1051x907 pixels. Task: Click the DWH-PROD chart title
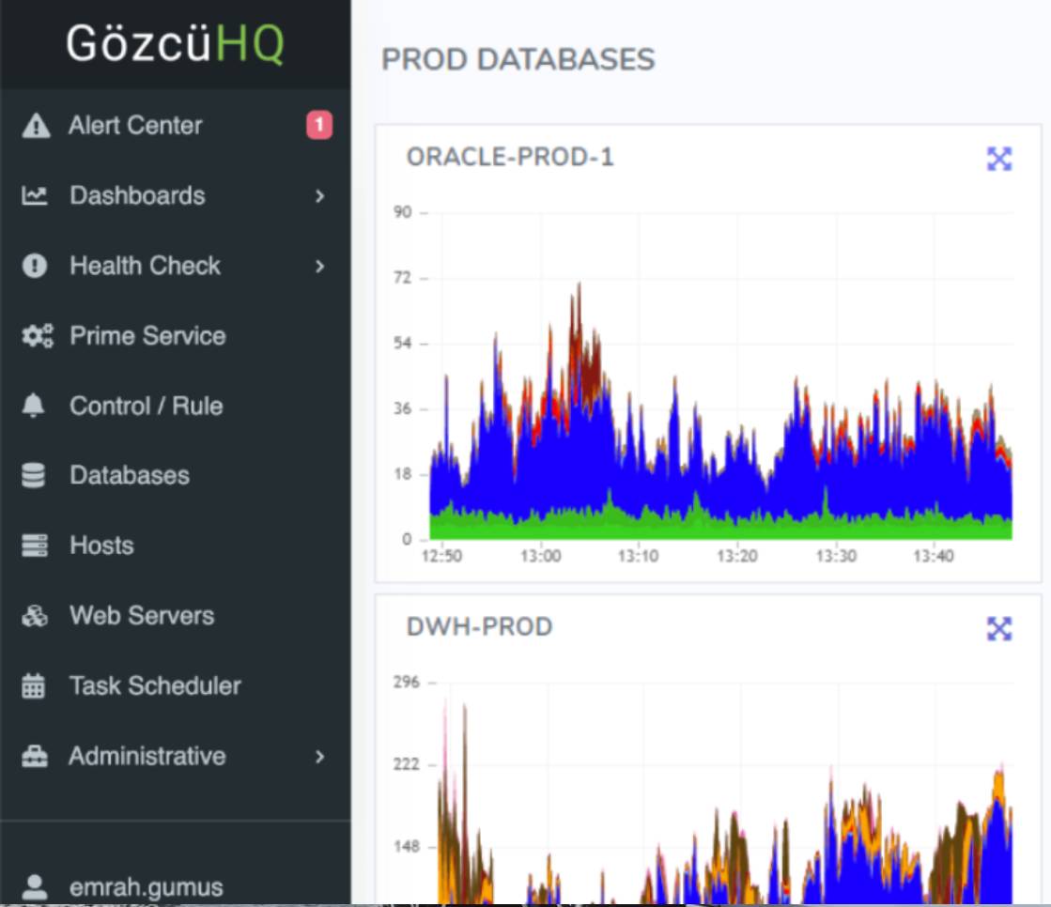(479, 627)
